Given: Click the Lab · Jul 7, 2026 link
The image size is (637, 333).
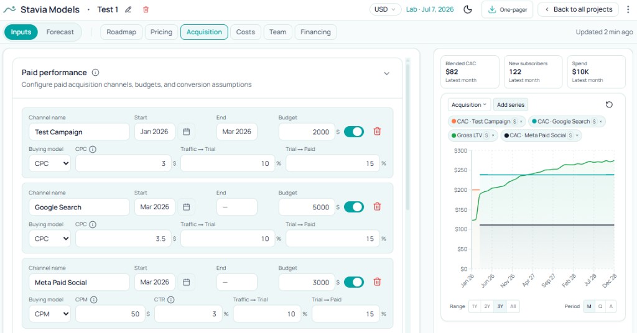Looking at the screenshot, I should pos(430,9).
